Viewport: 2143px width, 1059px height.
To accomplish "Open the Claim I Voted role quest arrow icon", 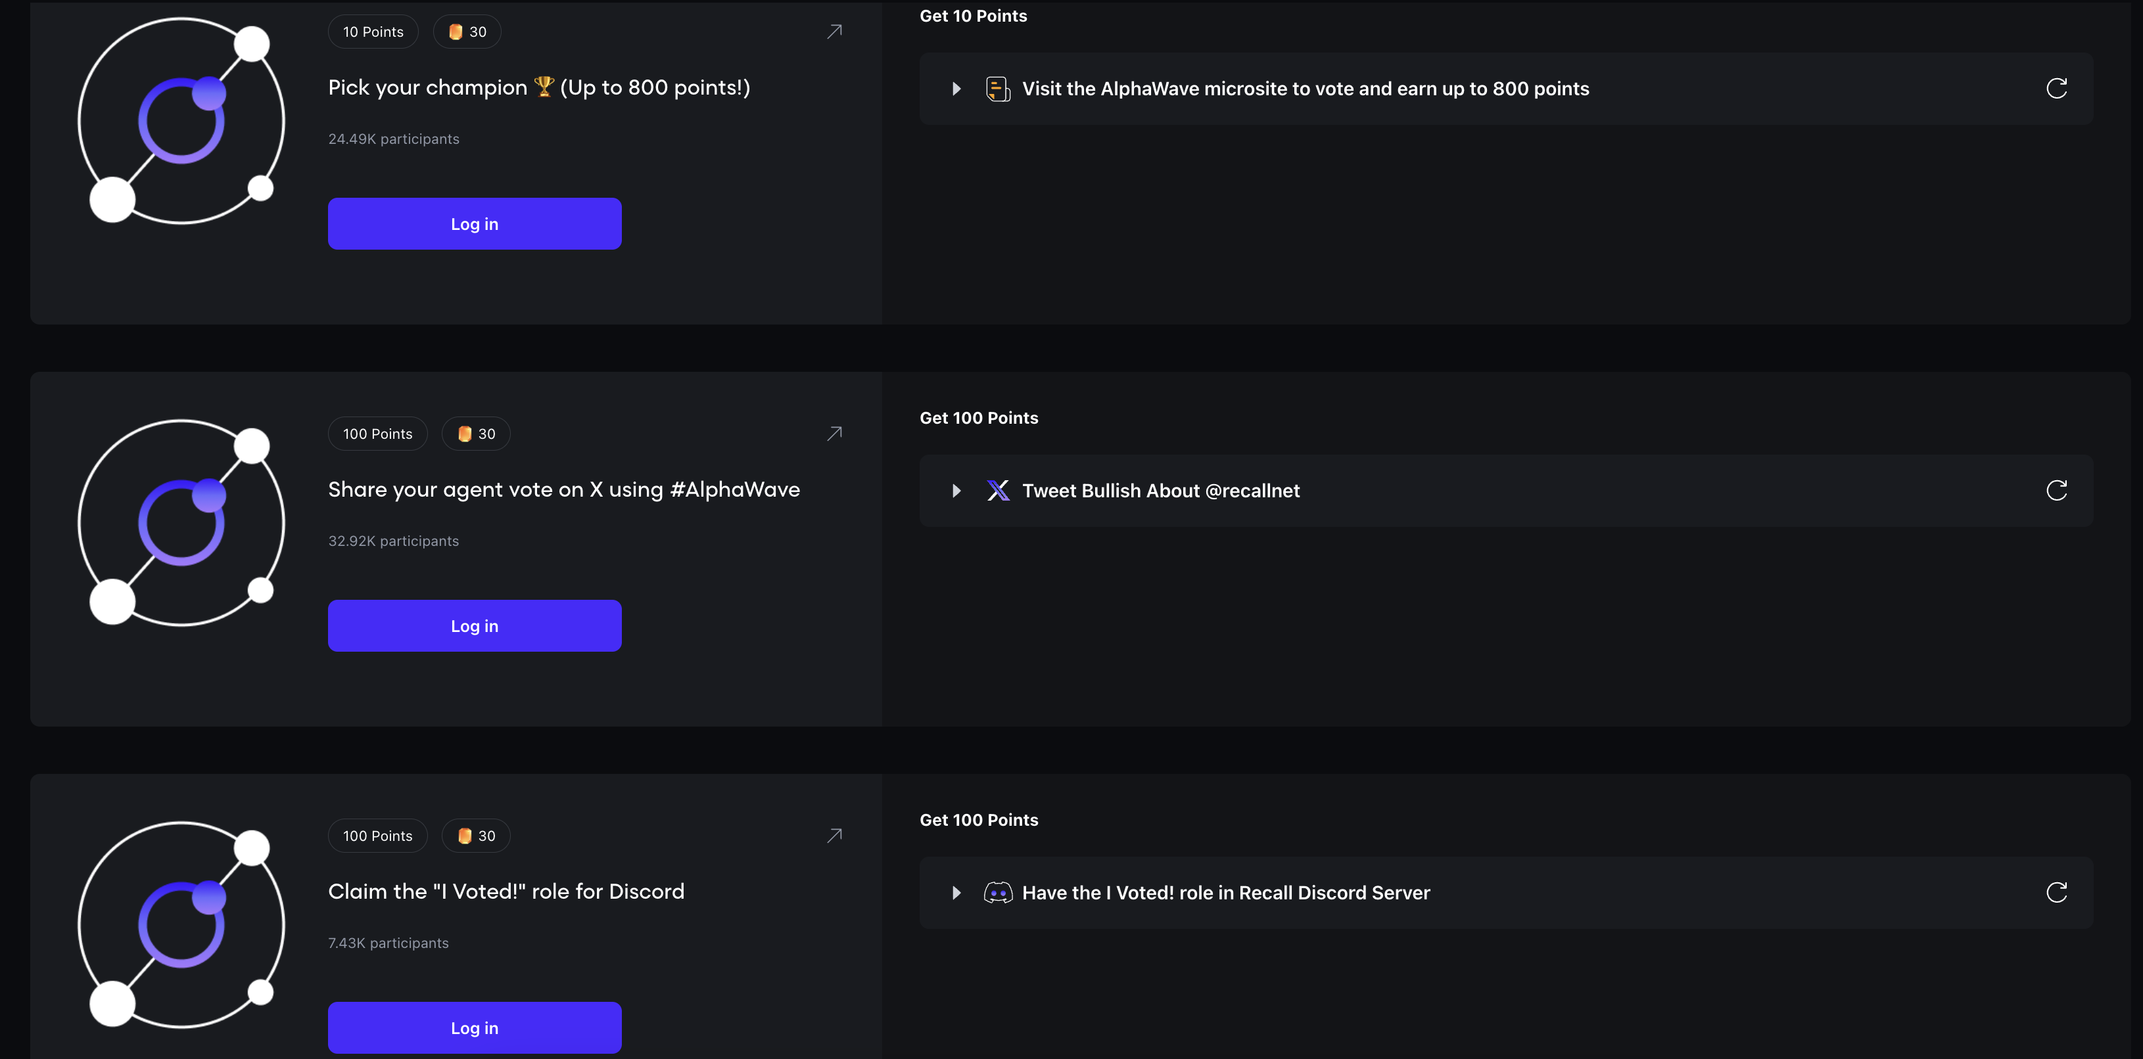I will click(834, 836).
